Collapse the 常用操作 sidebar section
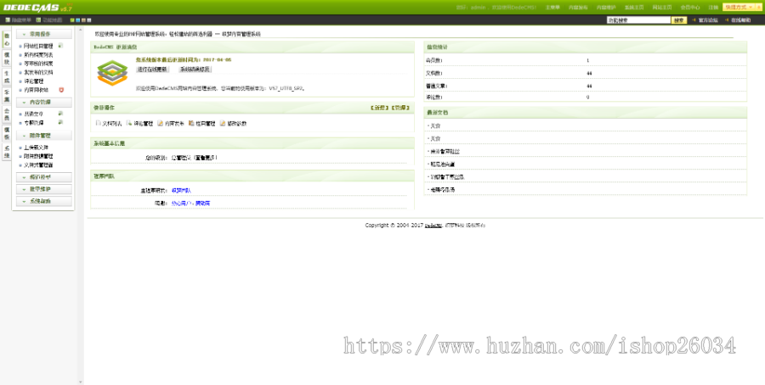 coord(44,34)
